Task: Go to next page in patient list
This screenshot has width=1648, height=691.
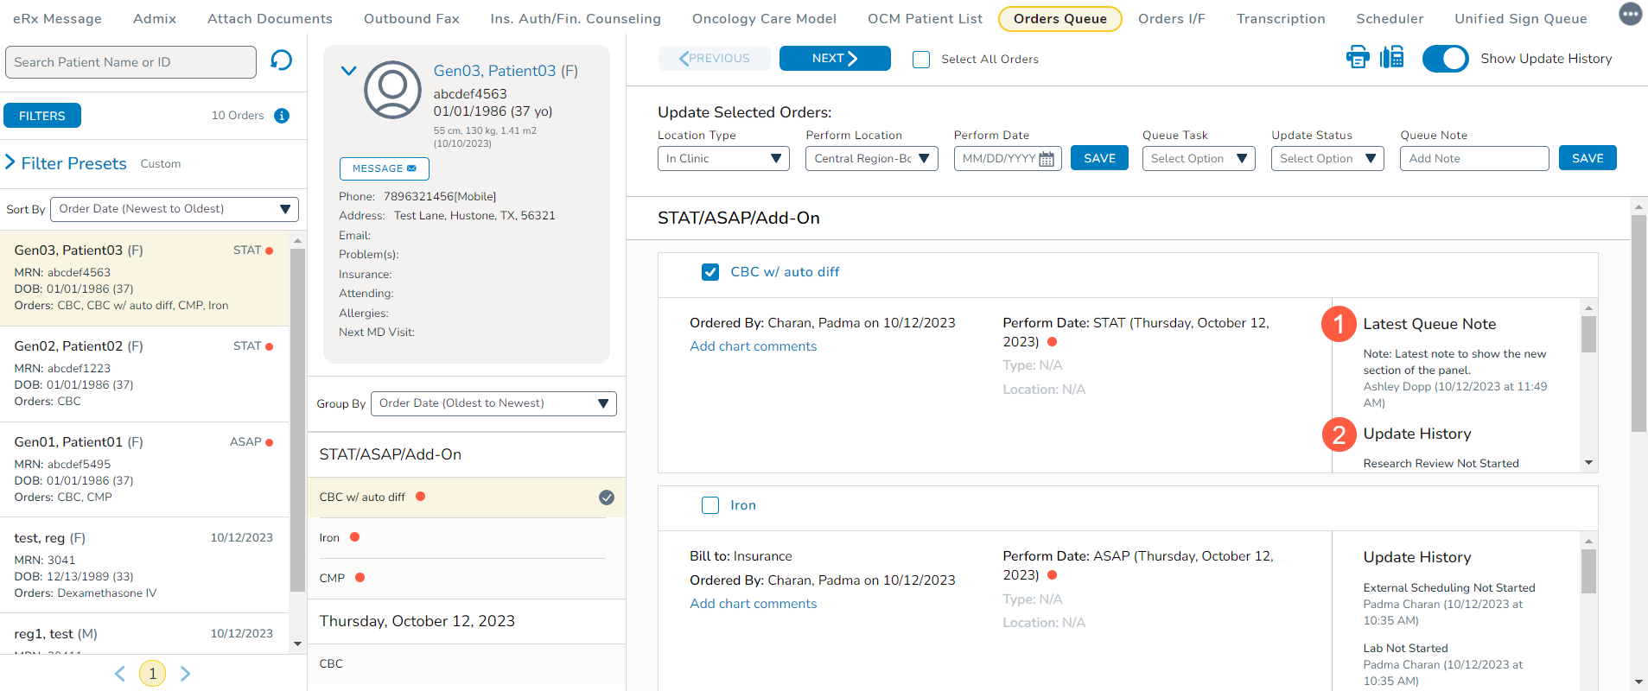Action: [186, 674]
